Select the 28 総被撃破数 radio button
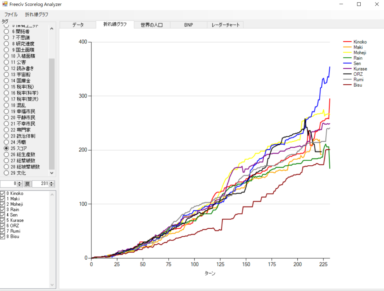 (x=6, y=167)
